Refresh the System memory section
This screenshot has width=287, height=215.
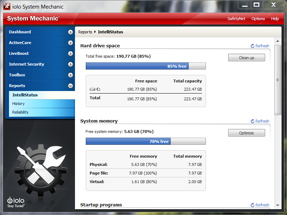(260, 121)
